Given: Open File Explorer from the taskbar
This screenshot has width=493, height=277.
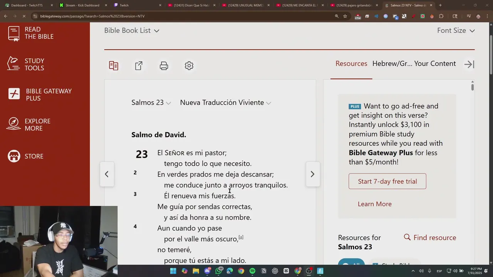Looking at the screenshot, I should 196,271.
